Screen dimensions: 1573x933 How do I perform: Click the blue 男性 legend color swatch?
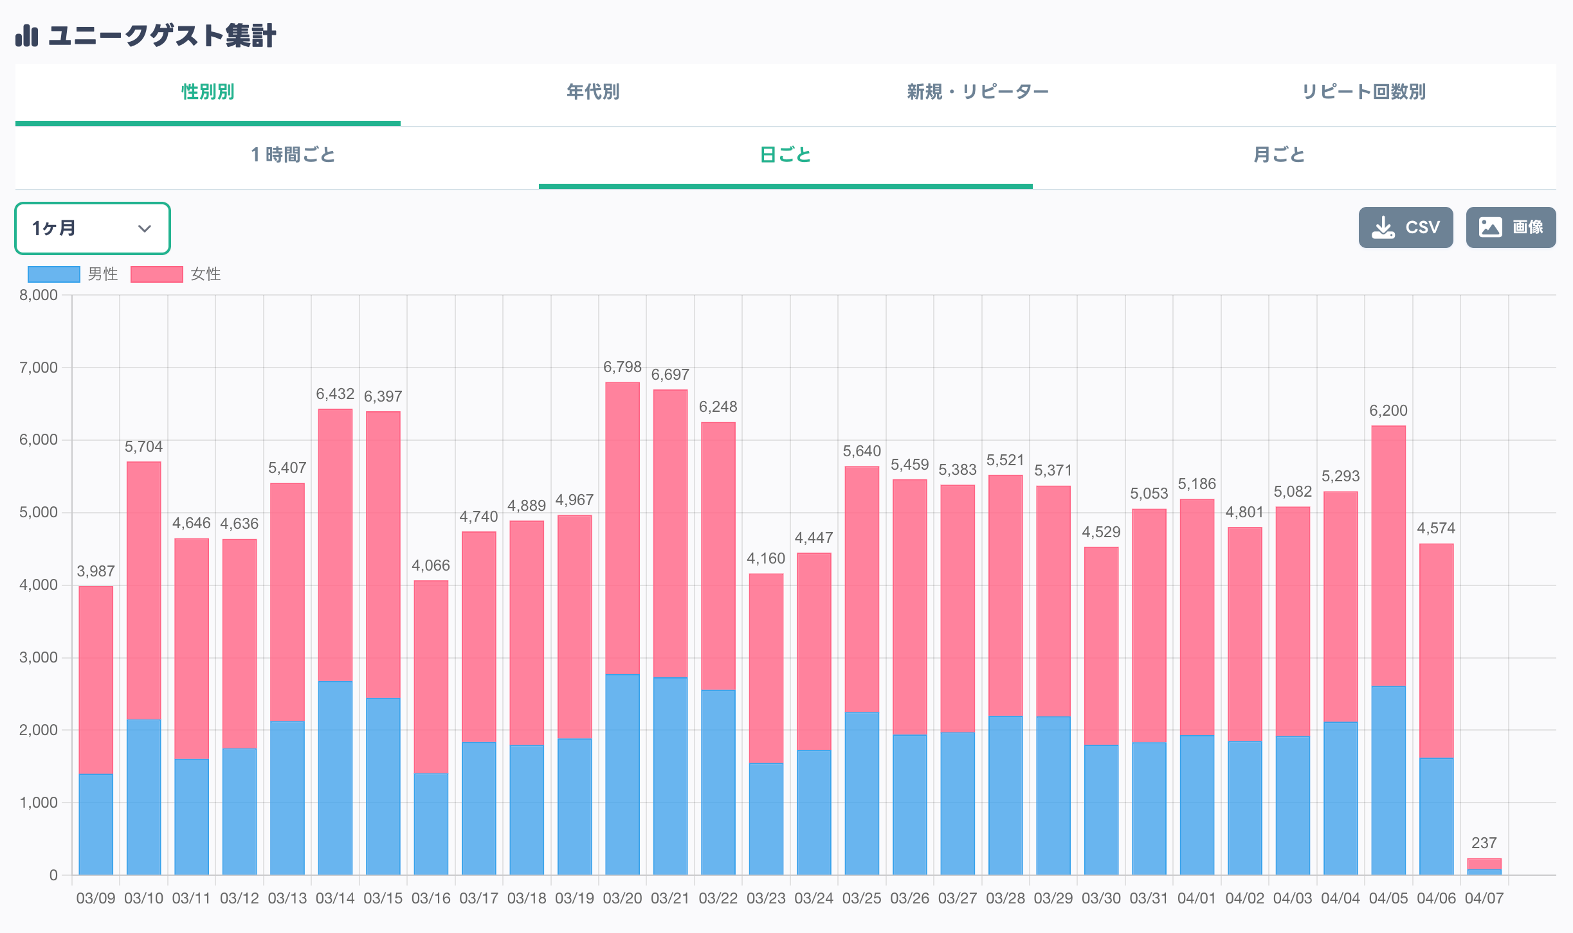tap(53, 273)
